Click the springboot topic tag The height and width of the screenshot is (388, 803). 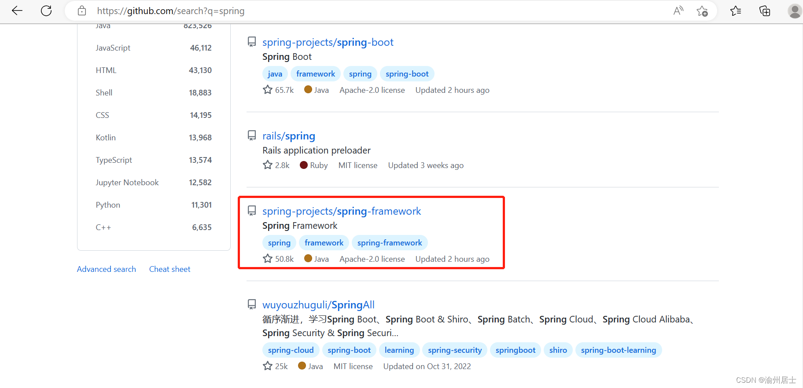(x=516, y=350)
